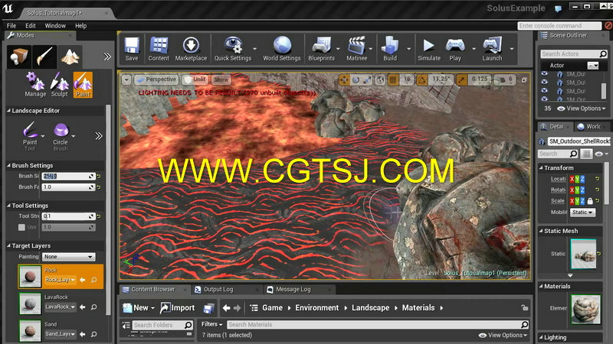This screenshot has width=613, height=344.
Task: Toggle Scale lock ratio icon
Action: tap(590, 201)
